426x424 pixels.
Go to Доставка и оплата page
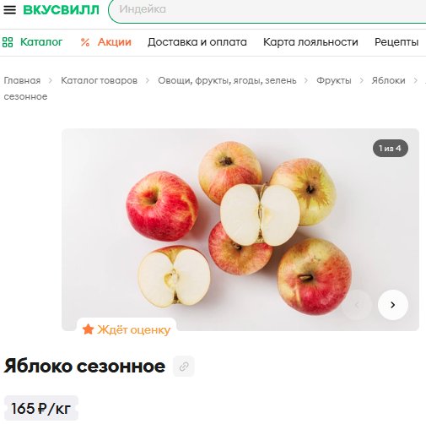coord(197,42)
